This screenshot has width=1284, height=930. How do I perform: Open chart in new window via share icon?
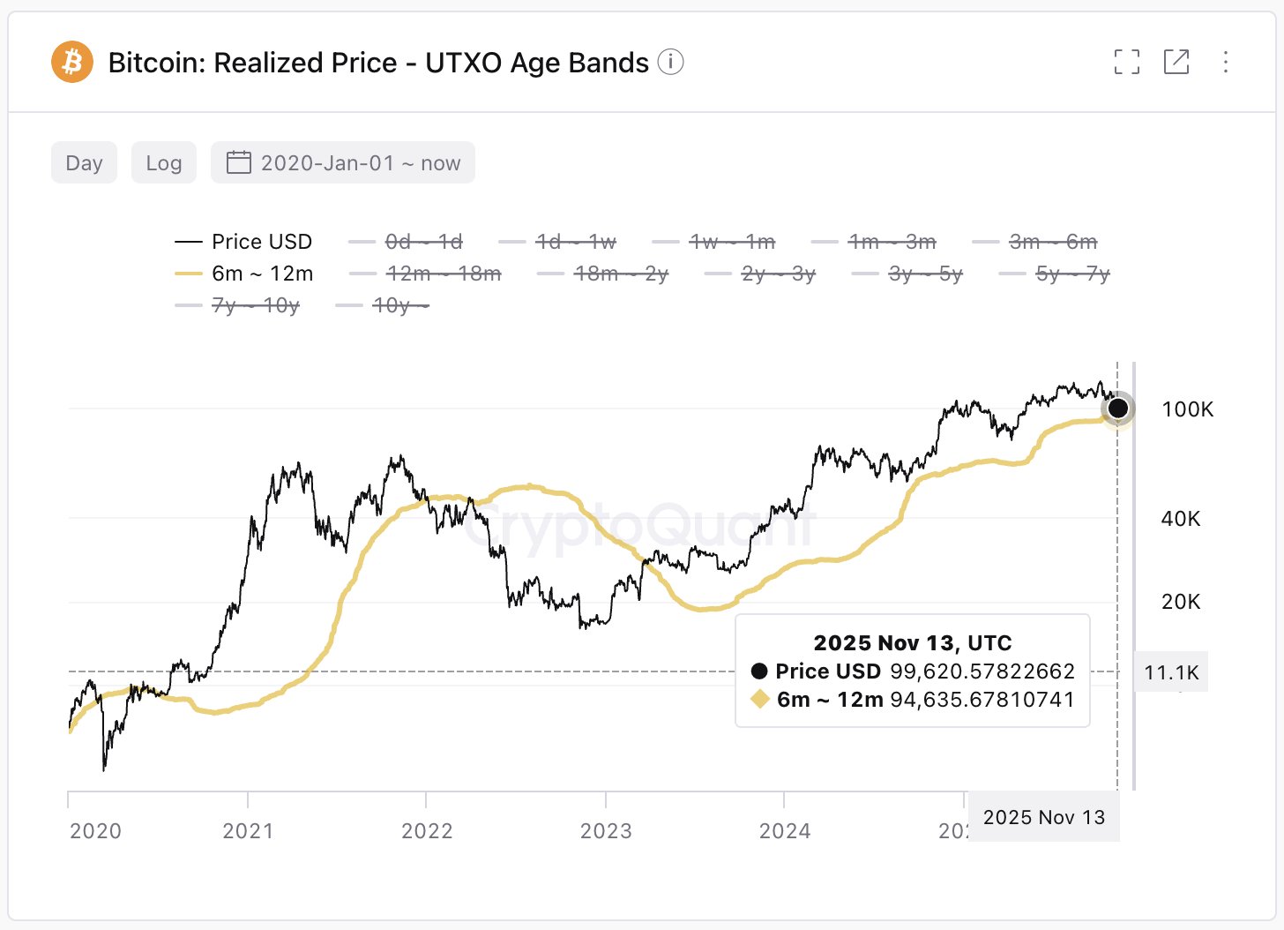(1176, 62)
